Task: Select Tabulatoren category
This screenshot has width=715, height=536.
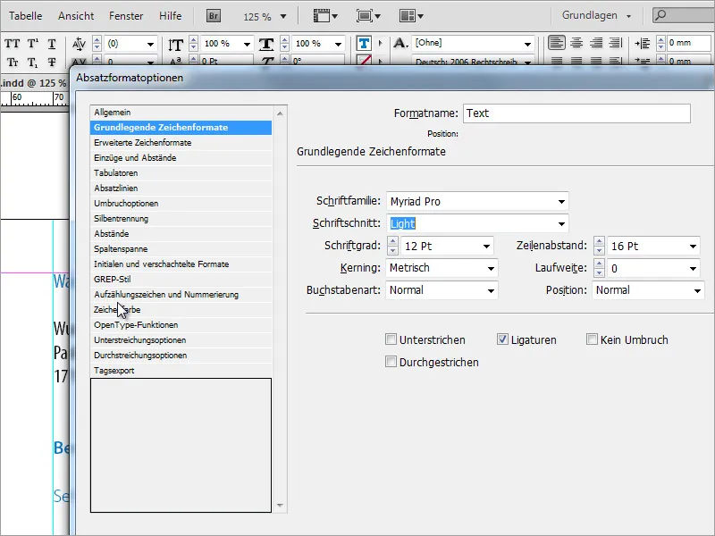Action: [181, 172]
